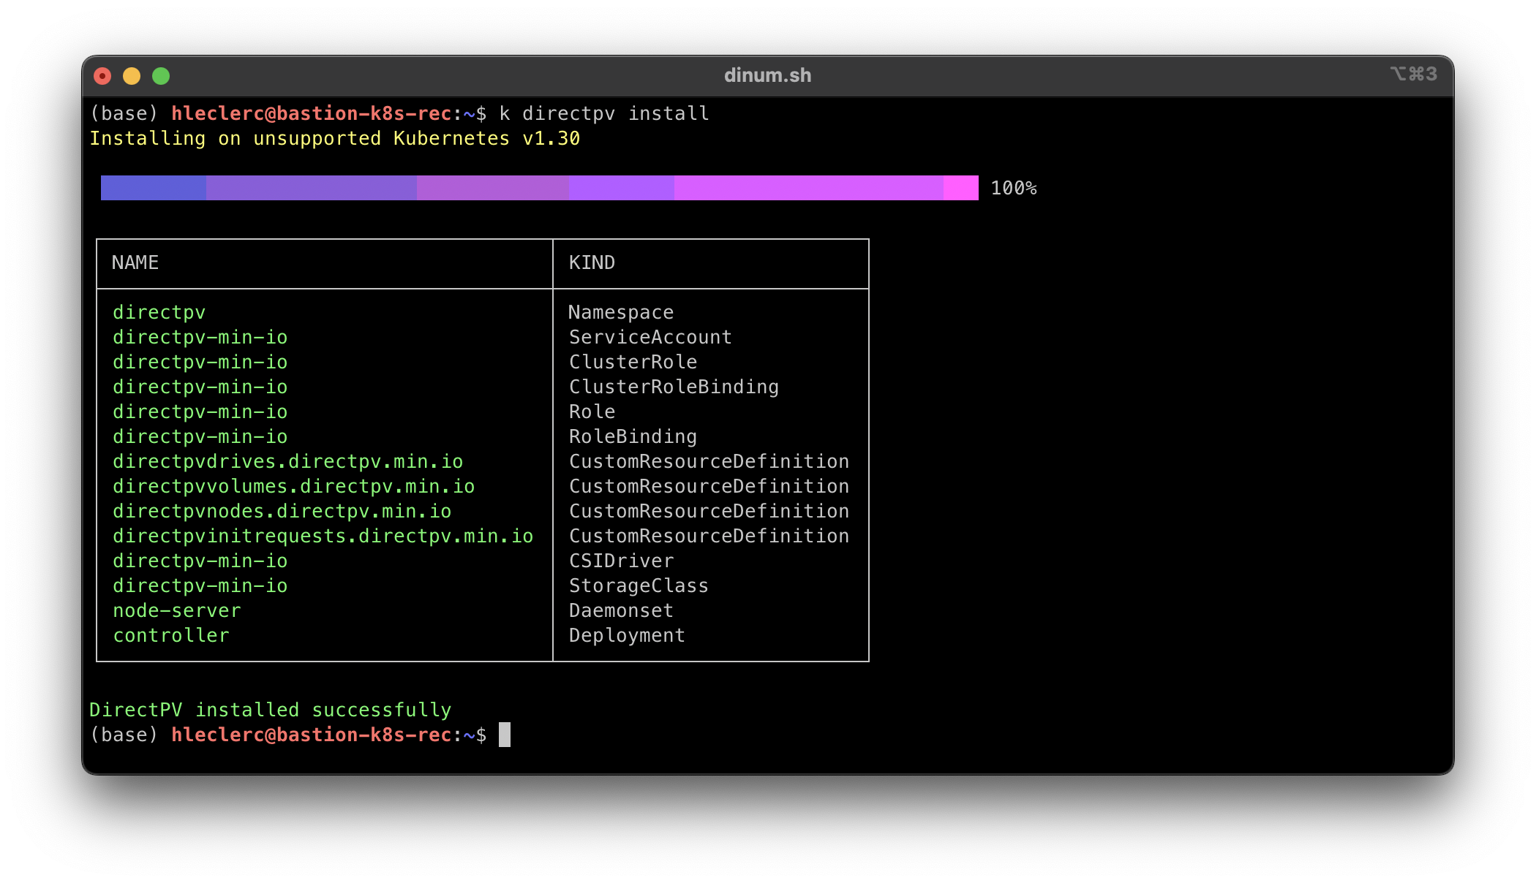Click the directpvinitrequests.directpv.min.io entry
Screen dimensions: 1536x883
pyautogui.click(x=323, y=537)
